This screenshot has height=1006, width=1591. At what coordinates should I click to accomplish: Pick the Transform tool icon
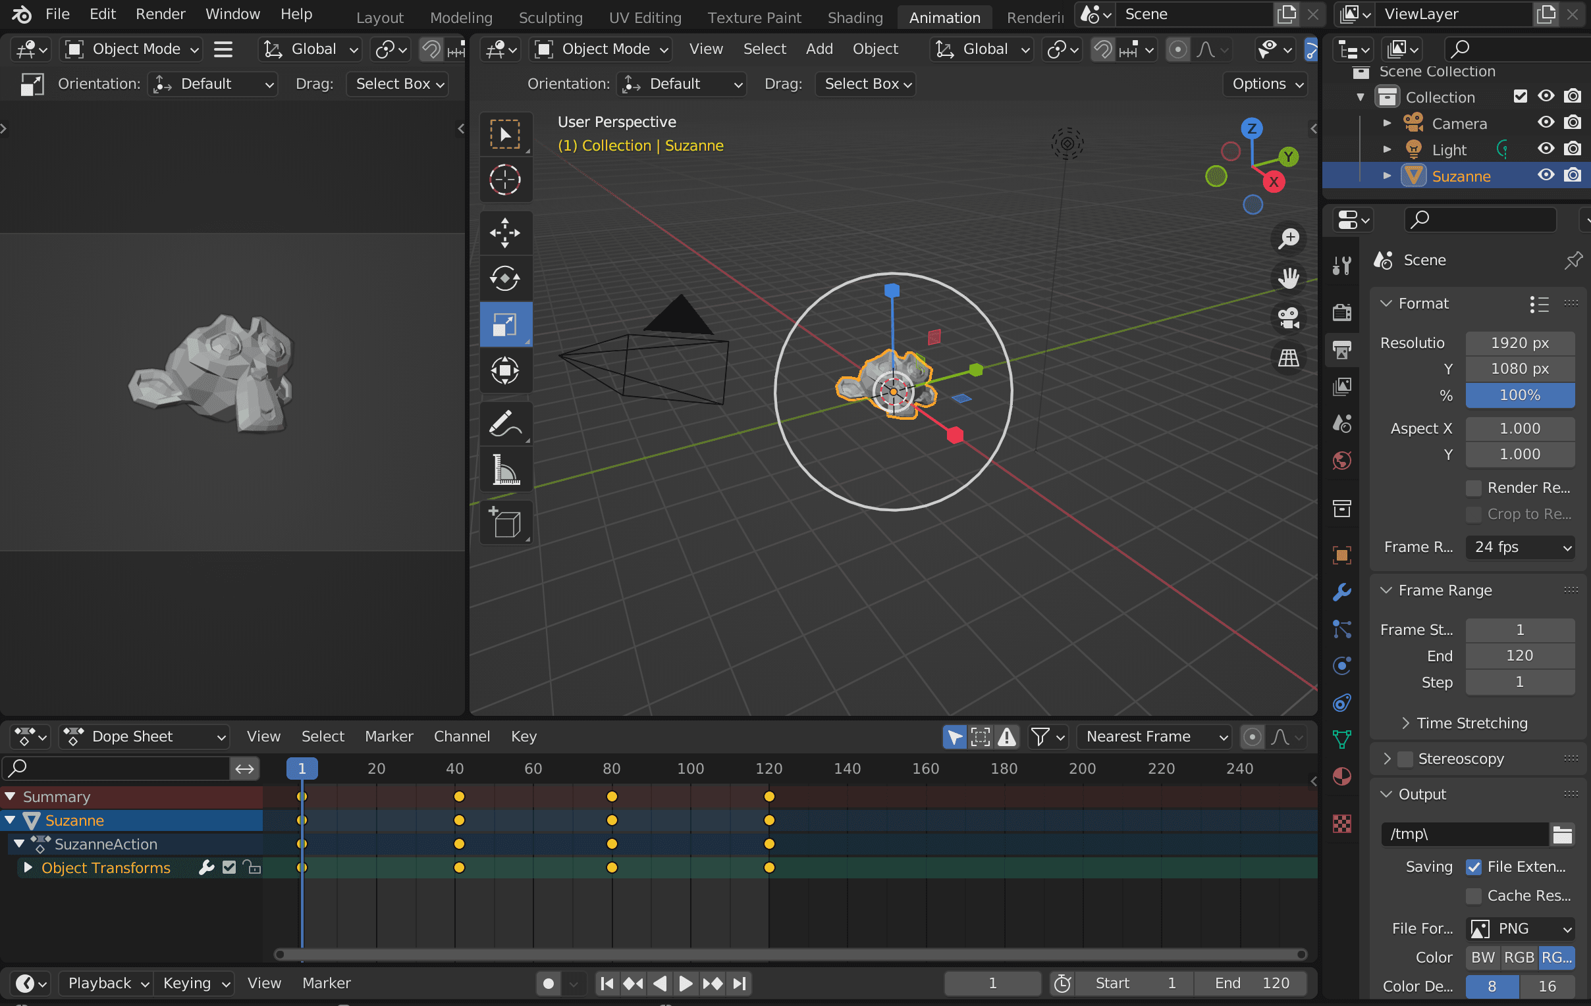(506, 370)
